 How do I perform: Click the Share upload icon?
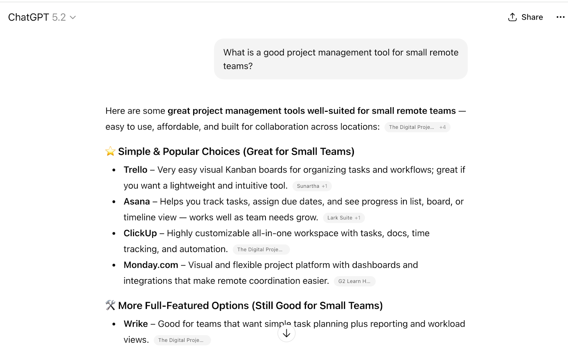pos(512,17)
